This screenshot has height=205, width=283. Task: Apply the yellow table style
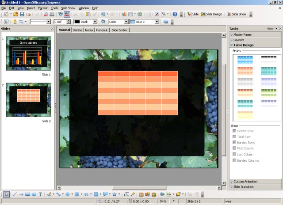[x=245, y=115]
